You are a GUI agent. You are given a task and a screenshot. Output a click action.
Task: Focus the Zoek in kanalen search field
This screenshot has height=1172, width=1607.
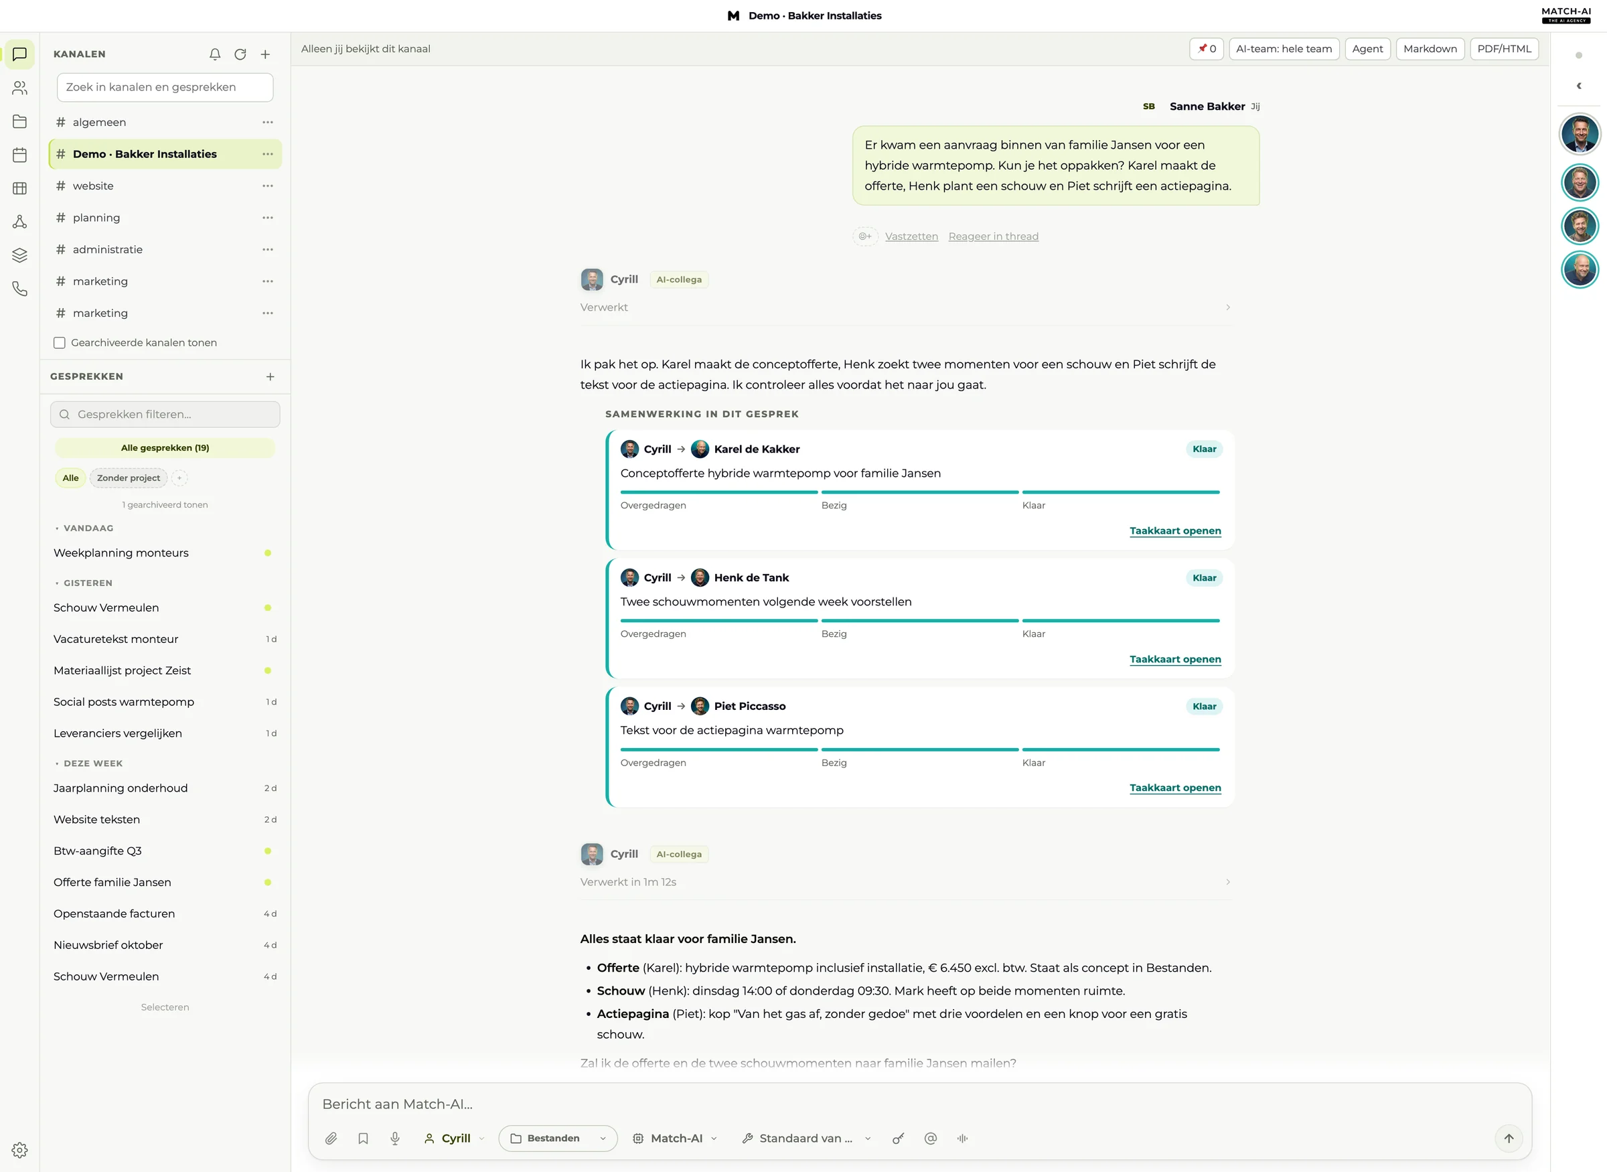165,87
